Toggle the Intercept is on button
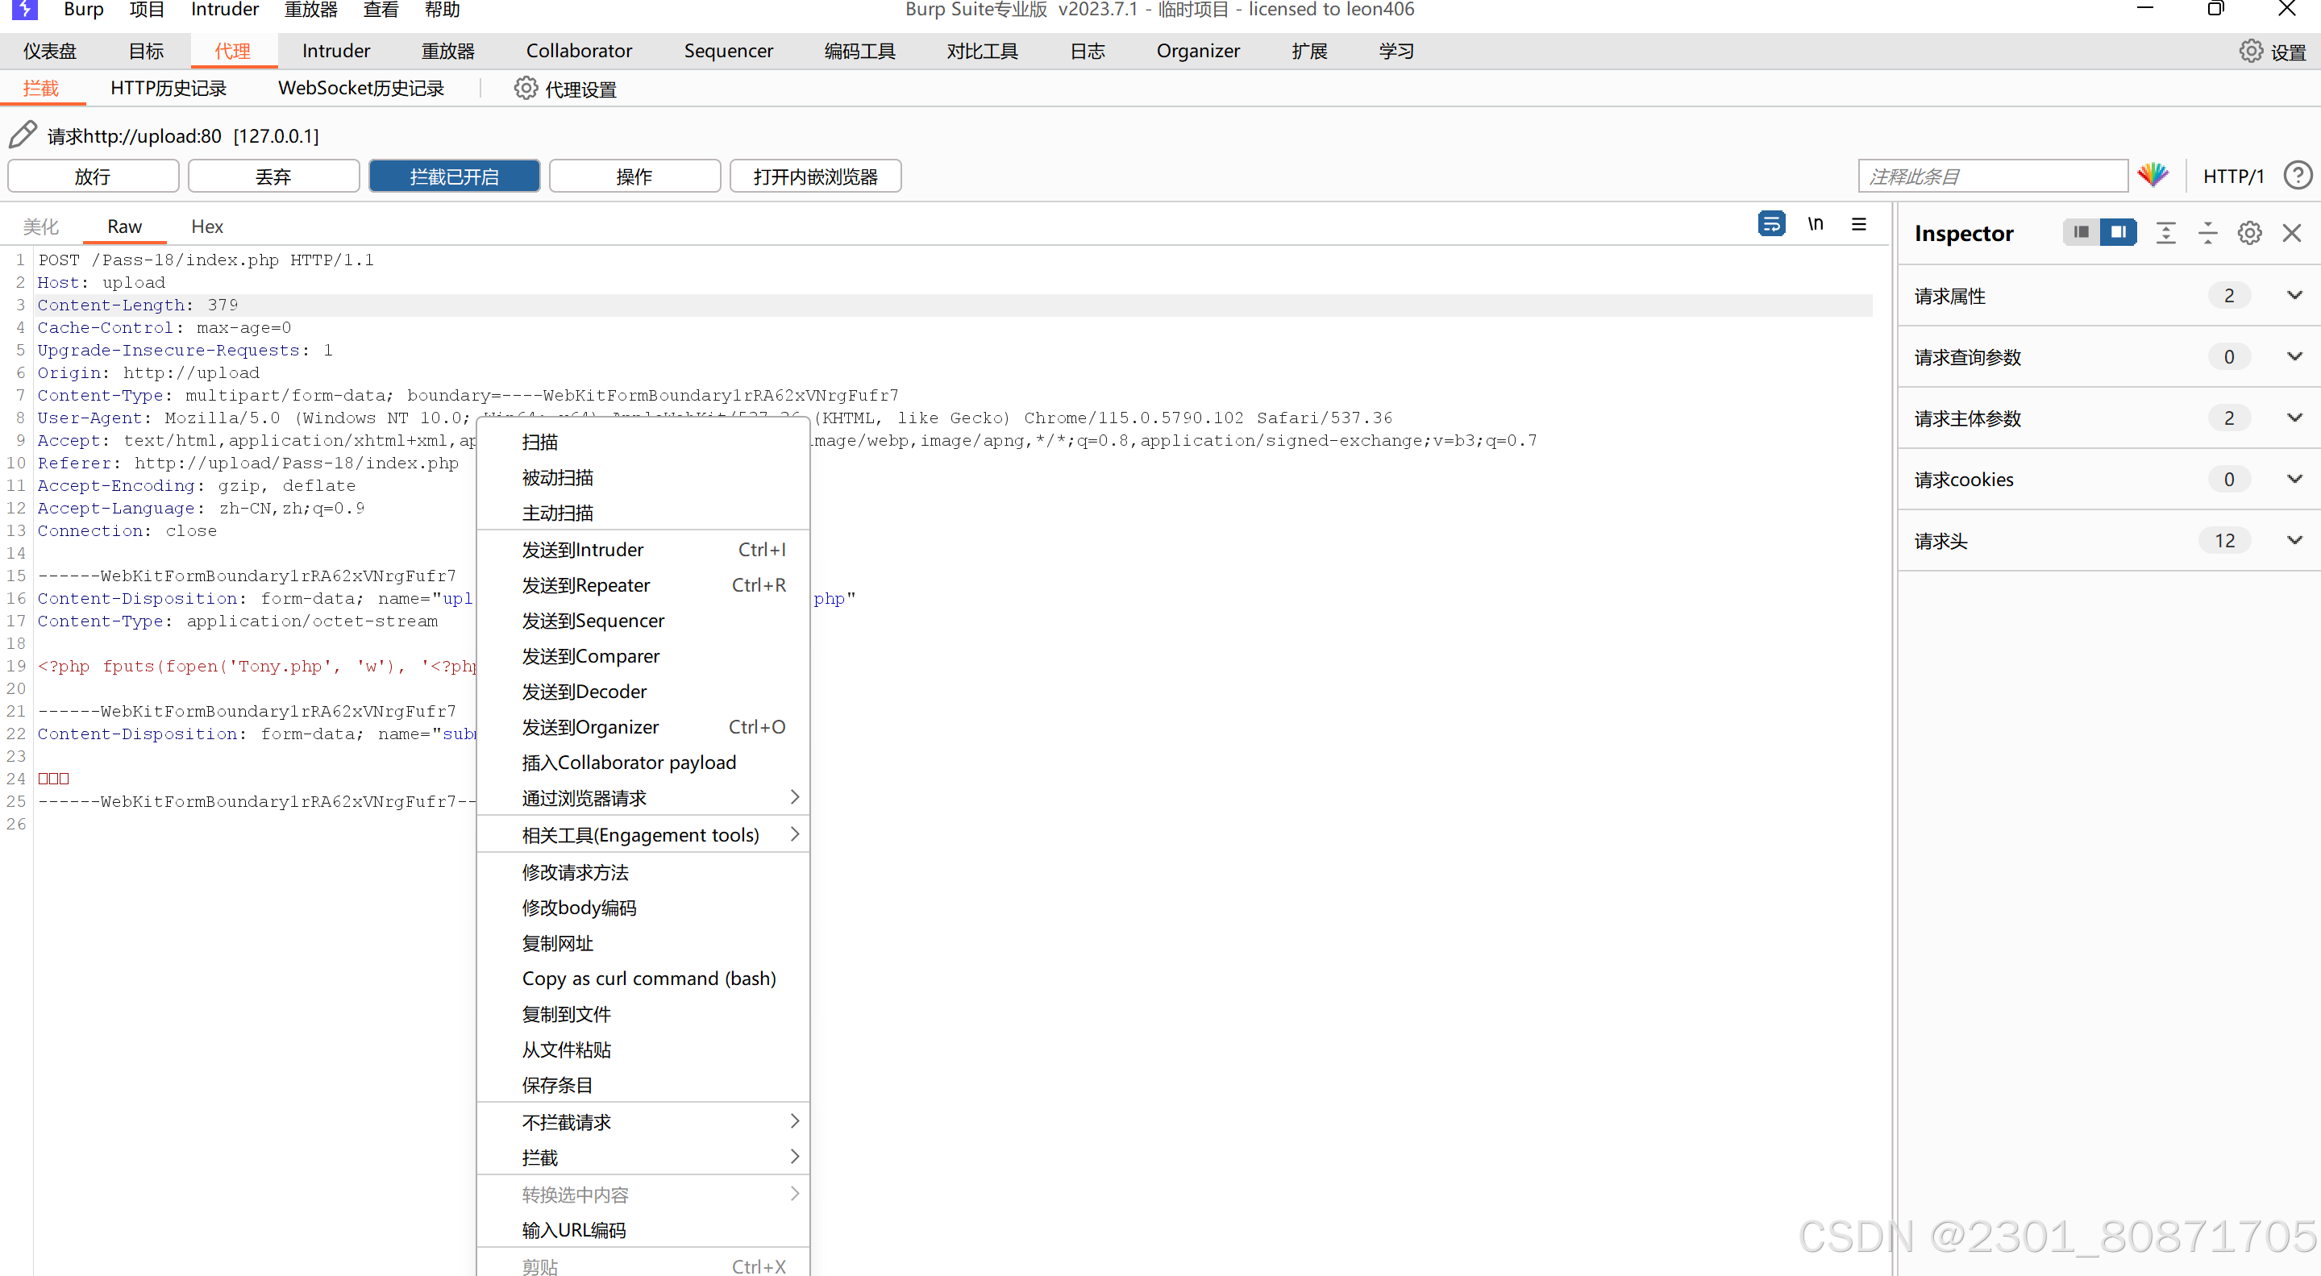 click(x=454, y=177)
